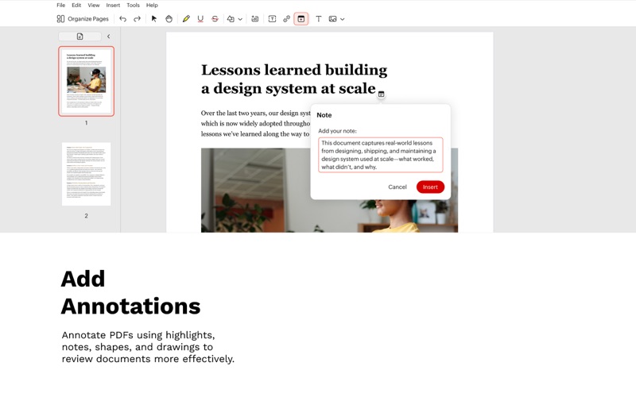Select the page 1 thumbnail
The image size is (636, 397).
(87, 81)
